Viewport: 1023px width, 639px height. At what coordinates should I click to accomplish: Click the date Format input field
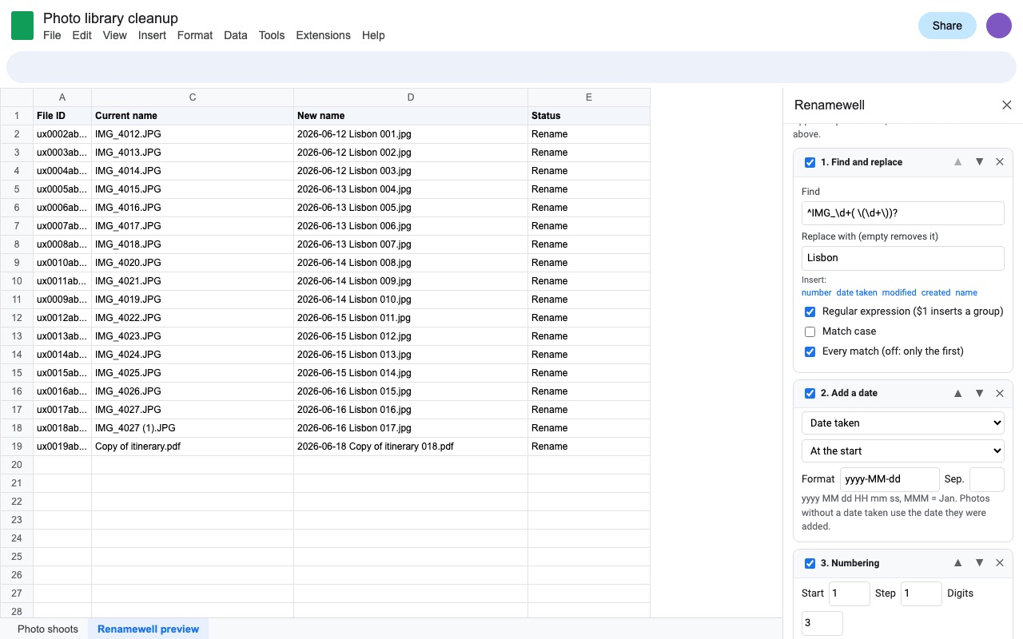coord(890,479)
